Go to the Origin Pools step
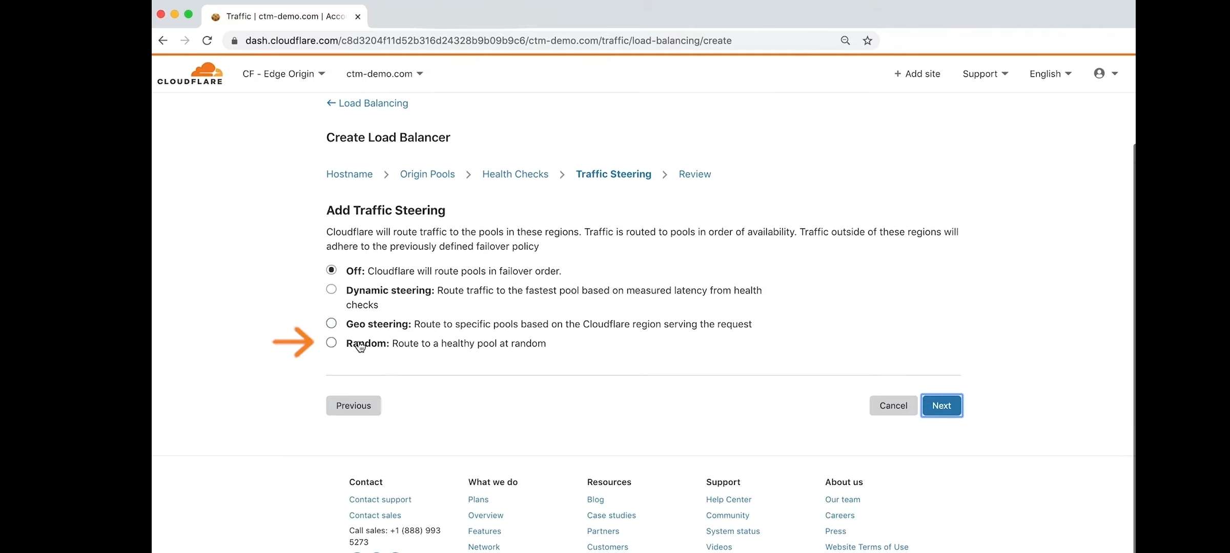The height and width of the screenshot is (553, 1230). click(x=427, y=174)
